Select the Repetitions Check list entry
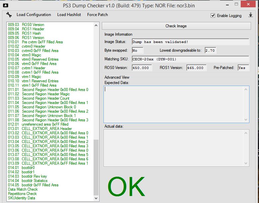Image resolution: width=259 pixels, height=203 pixels. coord(22,194)
